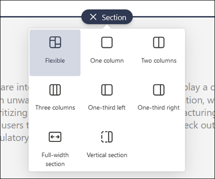Select the Full-width section arrows icon
This screenshot has height=179, width=215.
[x=55, y=137]
